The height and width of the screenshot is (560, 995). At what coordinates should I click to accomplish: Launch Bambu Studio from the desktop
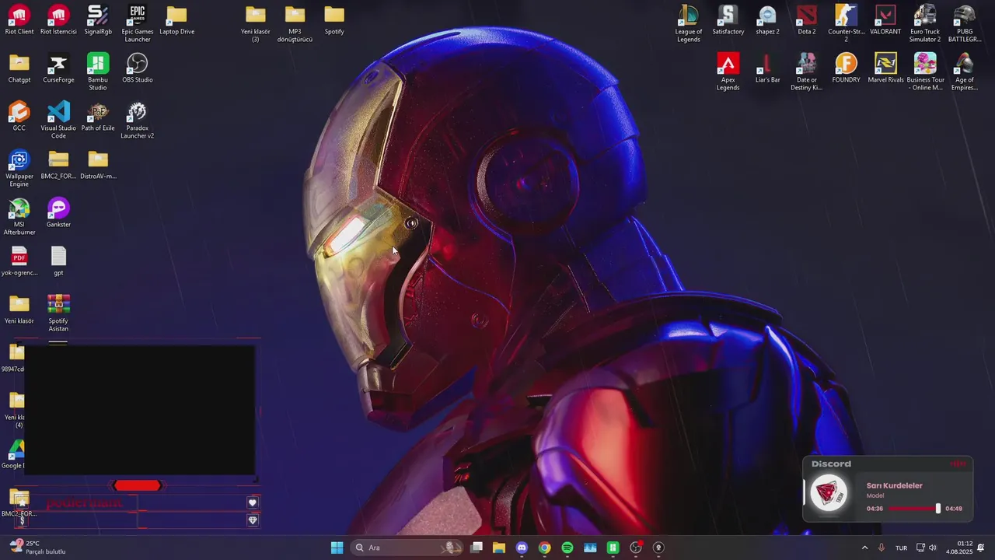[x=98, y=72]
